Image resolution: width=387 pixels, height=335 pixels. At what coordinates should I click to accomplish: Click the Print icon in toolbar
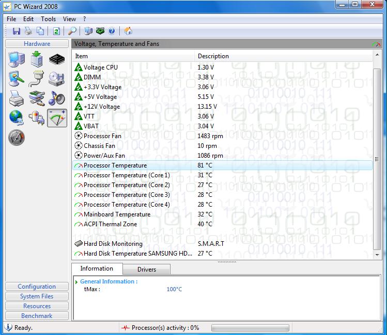coord(28,31)
